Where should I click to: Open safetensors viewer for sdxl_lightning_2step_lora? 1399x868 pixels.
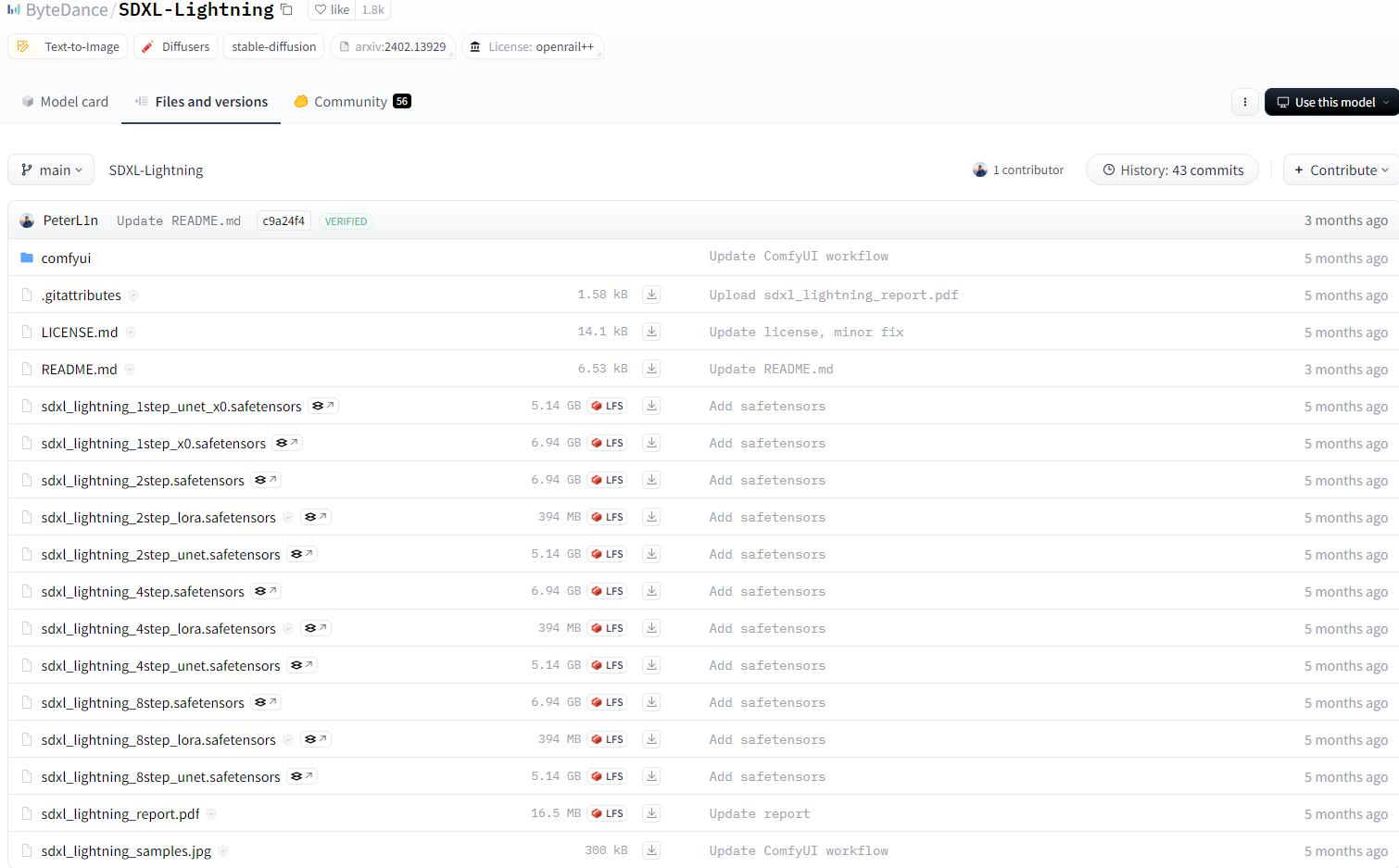[316, 517]
